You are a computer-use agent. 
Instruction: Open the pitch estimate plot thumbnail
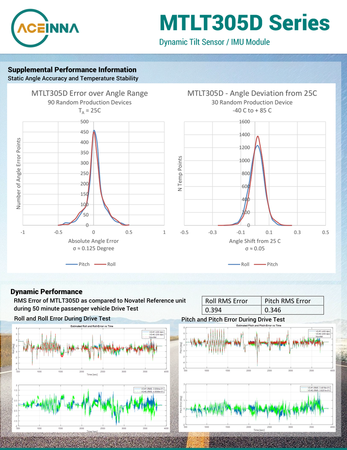pos(259,348)
